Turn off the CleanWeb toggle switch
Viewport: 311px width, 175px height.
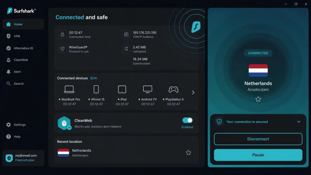(187, 120)
